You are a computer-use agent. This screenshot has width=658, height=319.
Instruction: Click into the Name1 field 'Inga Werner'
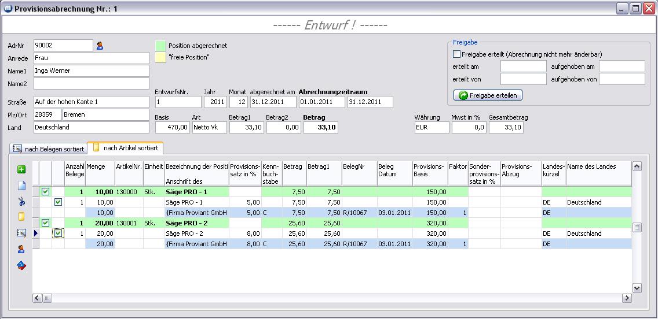pyautogui.click(x=91, y=71)
